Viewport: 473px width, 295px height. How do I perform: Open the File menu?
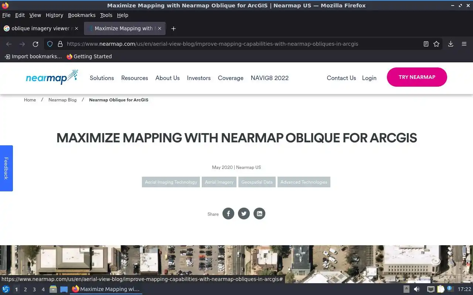click(x=6, y=15)
